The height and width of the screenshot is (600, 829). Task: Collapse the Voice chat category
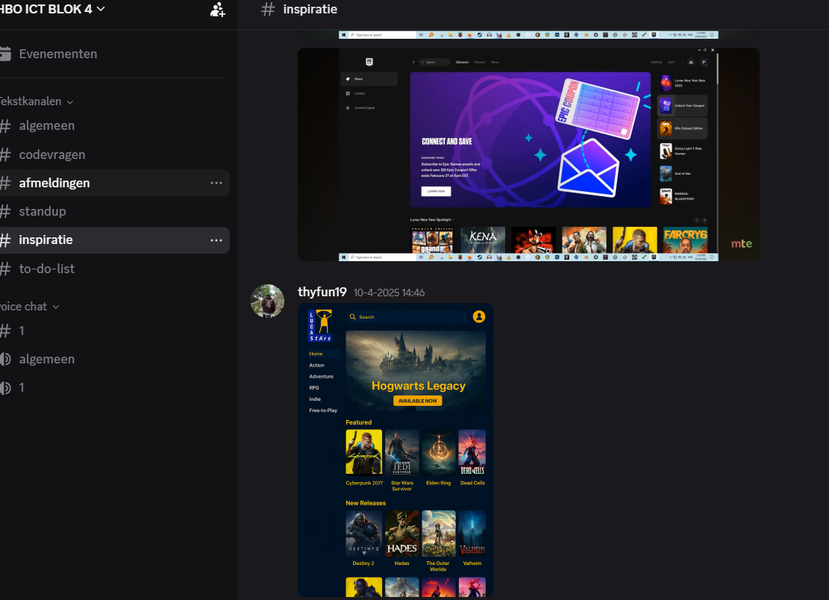28,307
